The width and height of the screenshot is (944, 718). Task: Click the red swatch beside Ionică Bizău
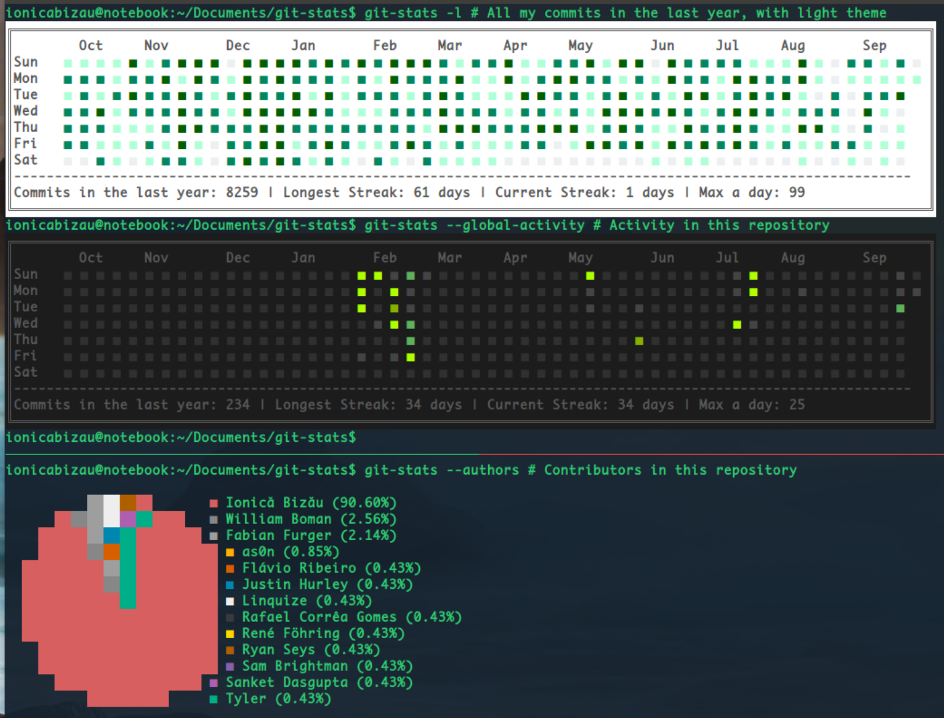tap(214, 503)
